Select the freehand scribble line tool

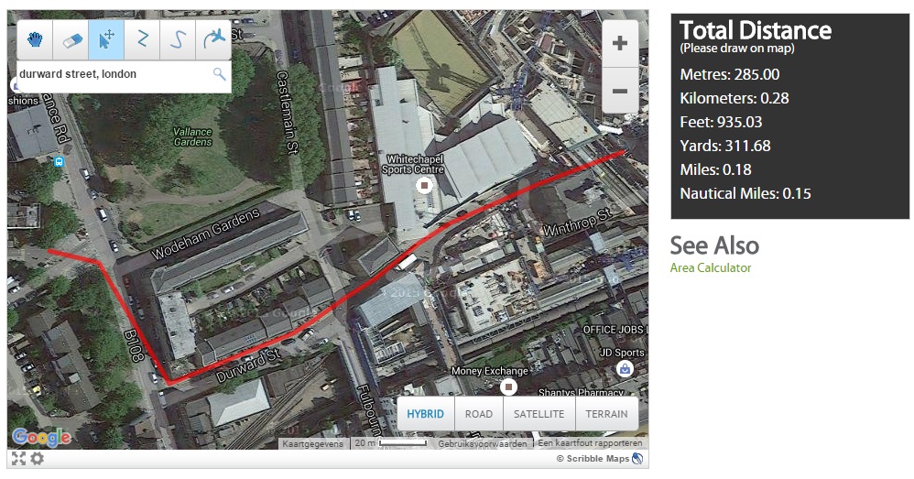[x=178, y=39]
